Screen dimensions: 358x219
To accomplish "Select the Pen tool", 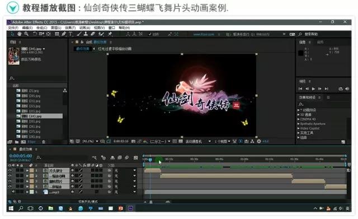I will 64,34.
